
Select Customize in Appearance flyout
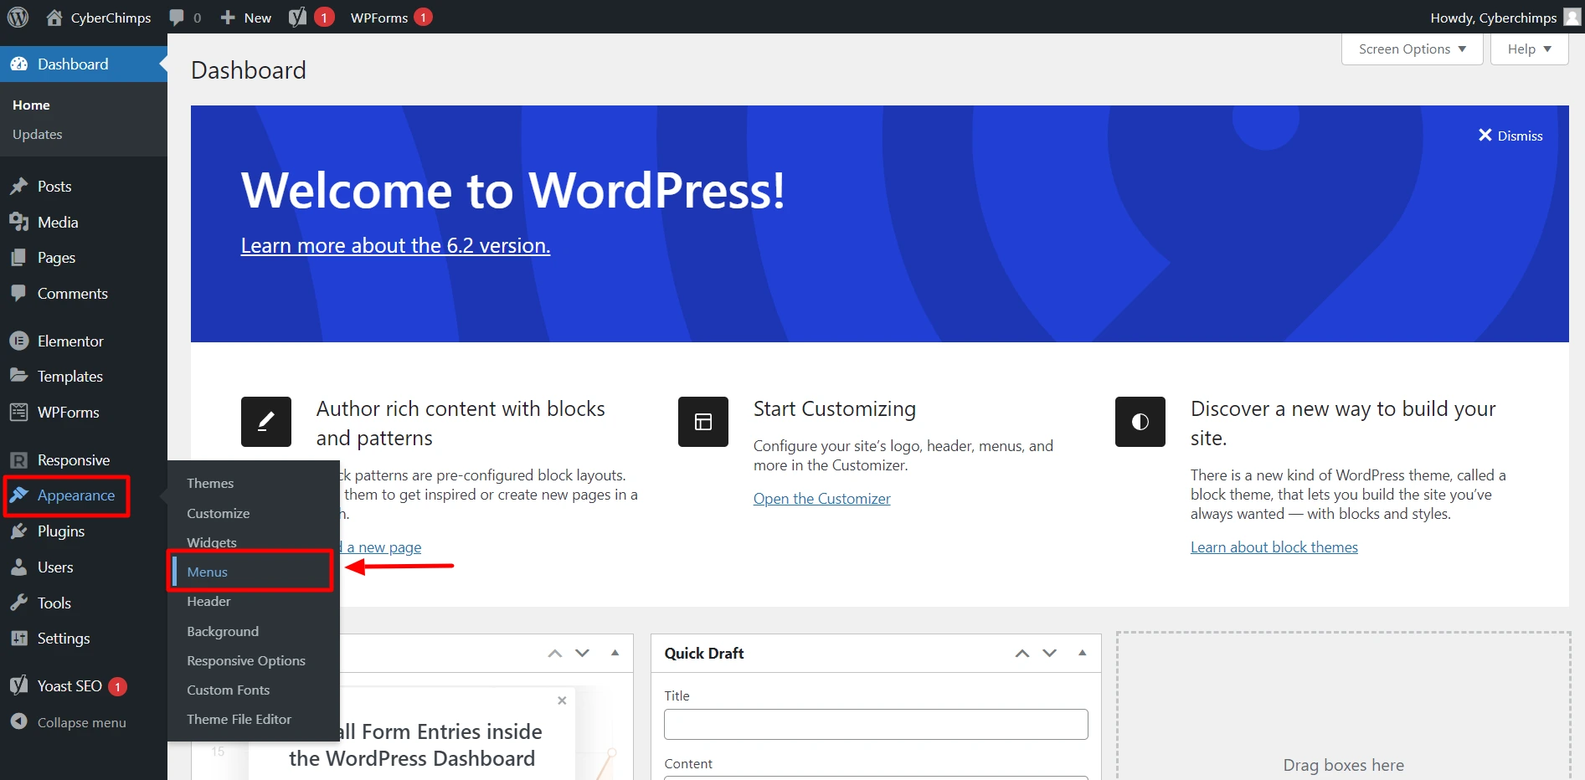pyautogui.click(x=219, y=513)
